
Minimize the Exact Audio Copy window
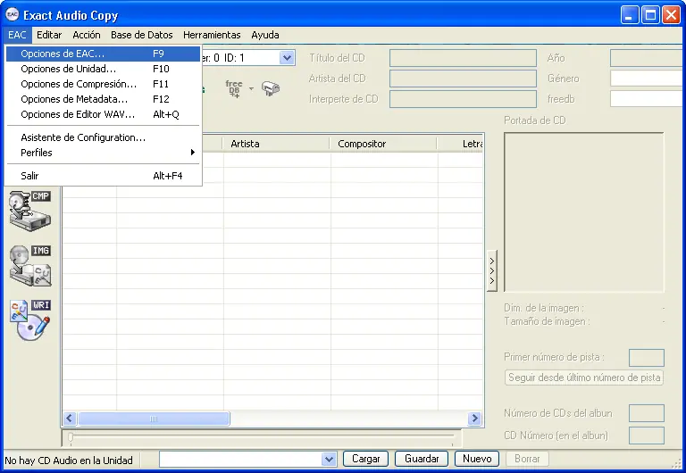pos(630,15)
